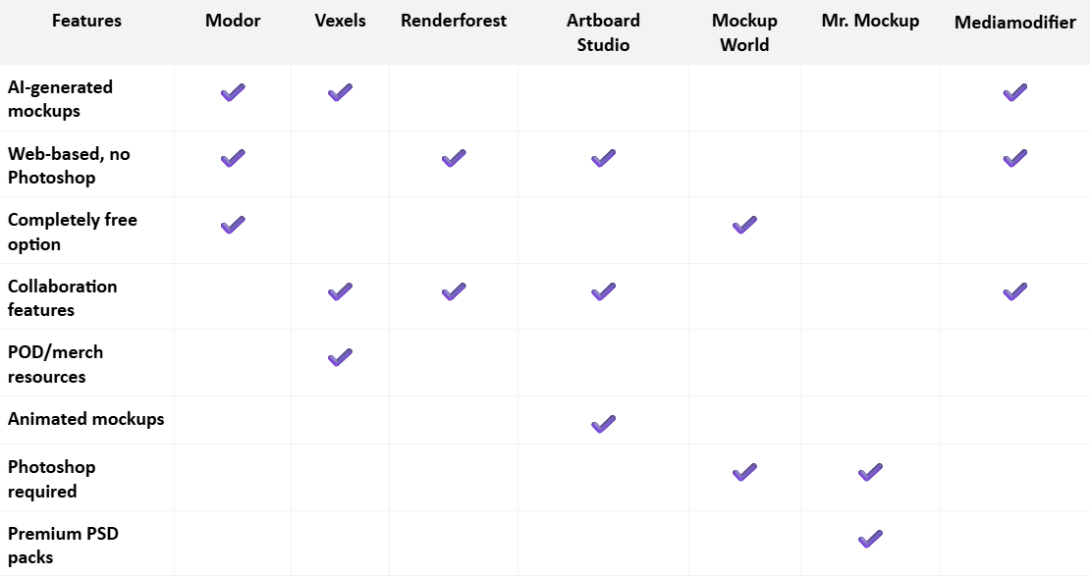Click Artboard Studio's Animated mockups checkmark
Screen dimensions: 1090x576
tap(603, 424)
